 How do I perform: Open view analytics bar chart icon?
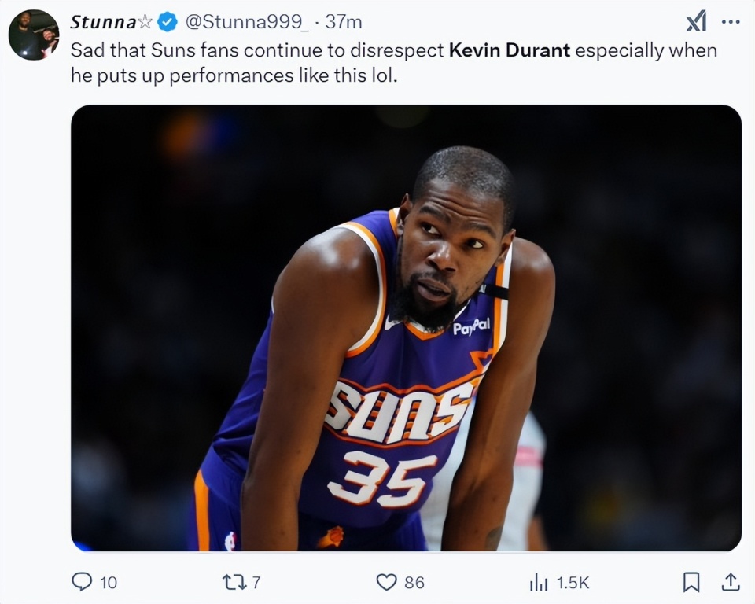(539, 581)
